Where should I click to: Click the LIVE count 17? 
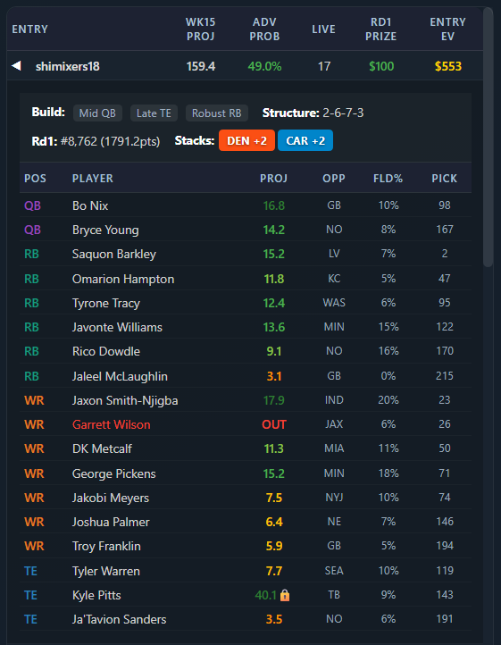324,66
